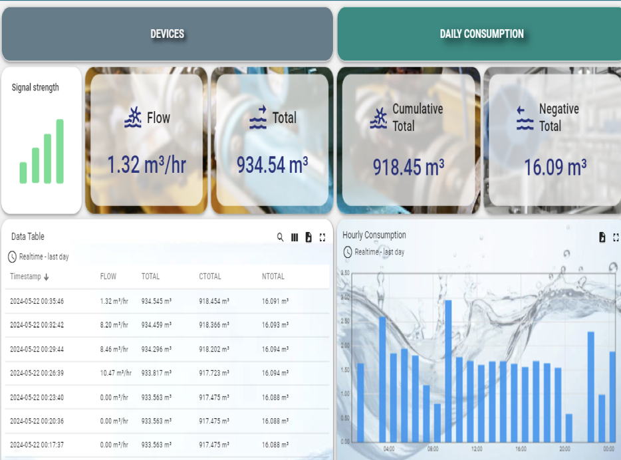Select the 2024-05-22 00:35:46 table row
Image resolution: width=621 pixels, height=460 pixels.
coord(166,301)
